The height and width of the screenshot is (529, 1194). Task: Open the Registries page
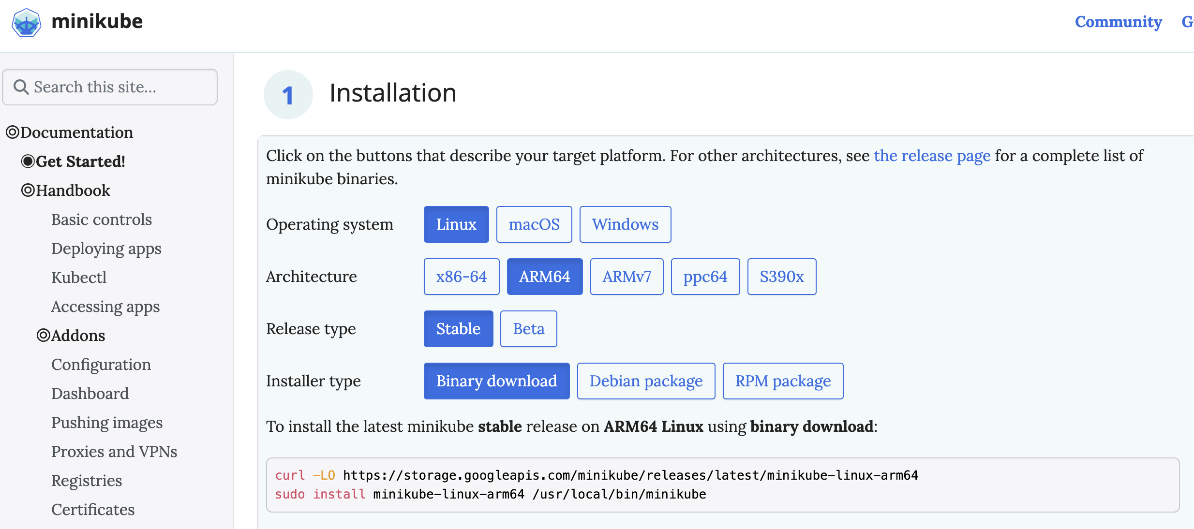(x=87, y=481)
